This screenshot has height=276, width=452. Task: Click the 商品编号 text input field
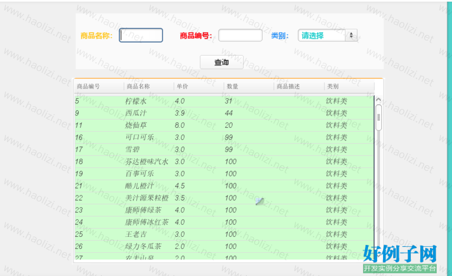(240, 35)
